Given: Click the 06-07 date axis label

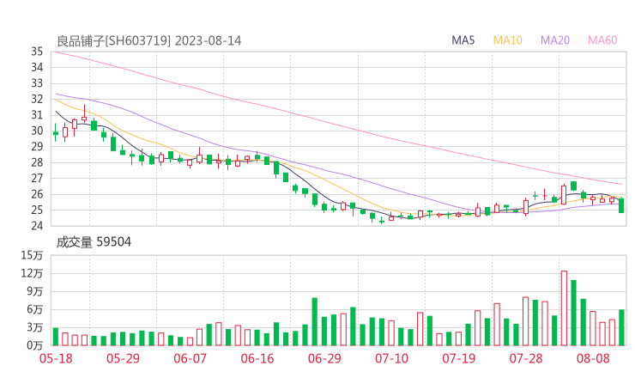Looking at the screenshot, I should point(190,358).
